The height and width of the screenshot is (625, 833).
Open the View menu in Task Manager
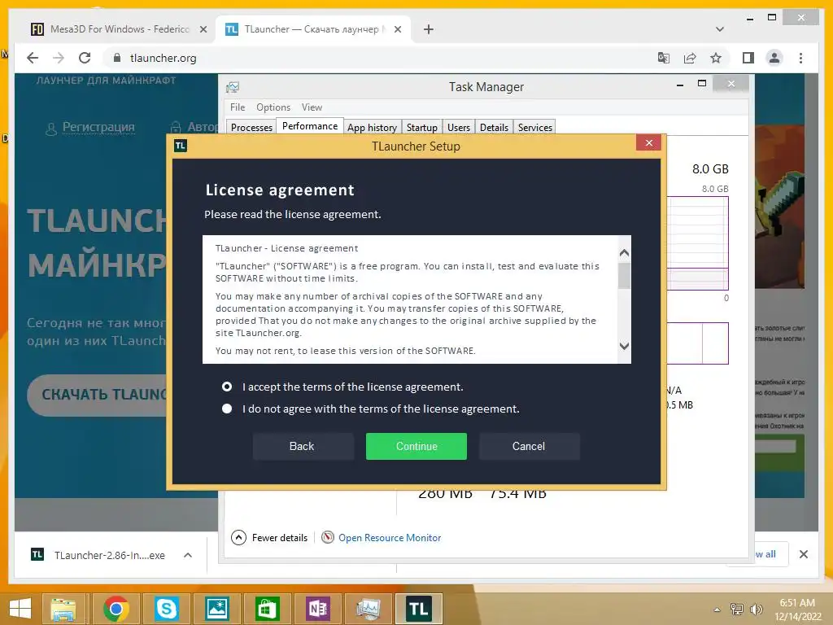tap(312, 107)
